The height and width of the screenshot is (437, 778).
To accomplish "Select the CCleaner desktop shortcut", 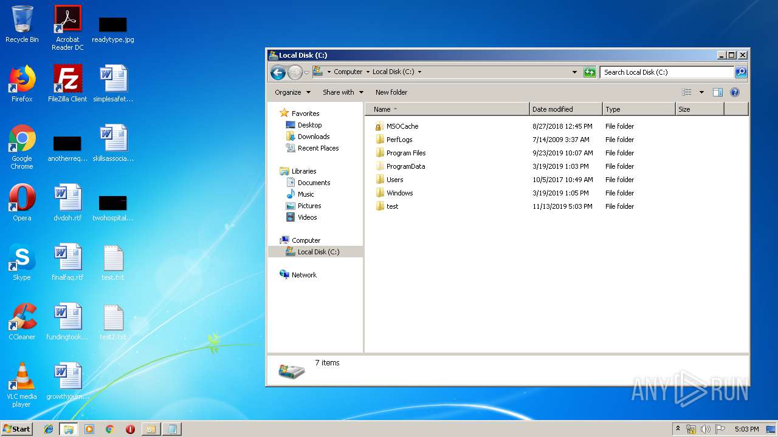I will coord(22,322).
